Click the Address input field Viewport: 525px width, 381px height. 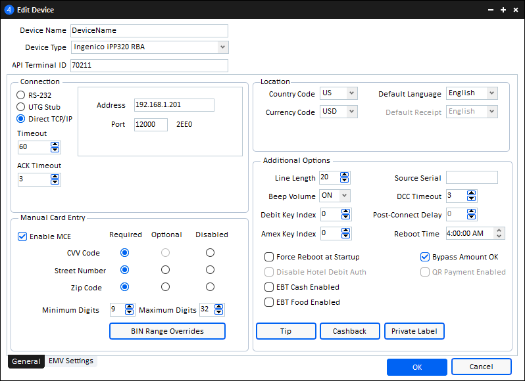pyautogui.click(x=174, y=105)
